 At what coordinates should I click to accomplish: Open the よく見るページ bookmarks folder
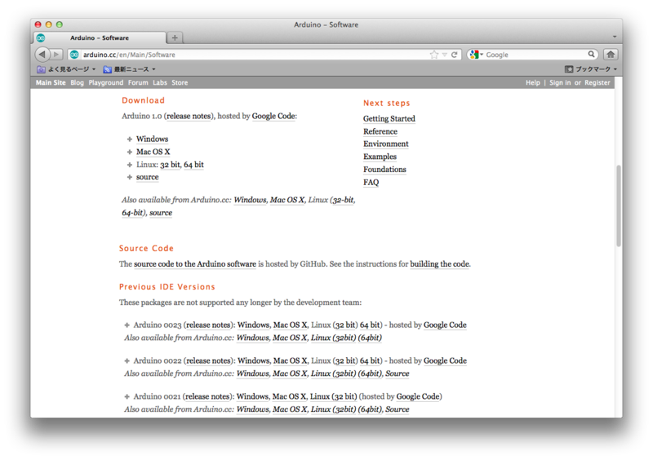(x=66, y=69)
